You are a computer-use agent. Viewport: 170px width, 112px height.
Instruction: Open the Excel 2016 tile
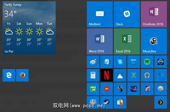(x=127, y=41)
